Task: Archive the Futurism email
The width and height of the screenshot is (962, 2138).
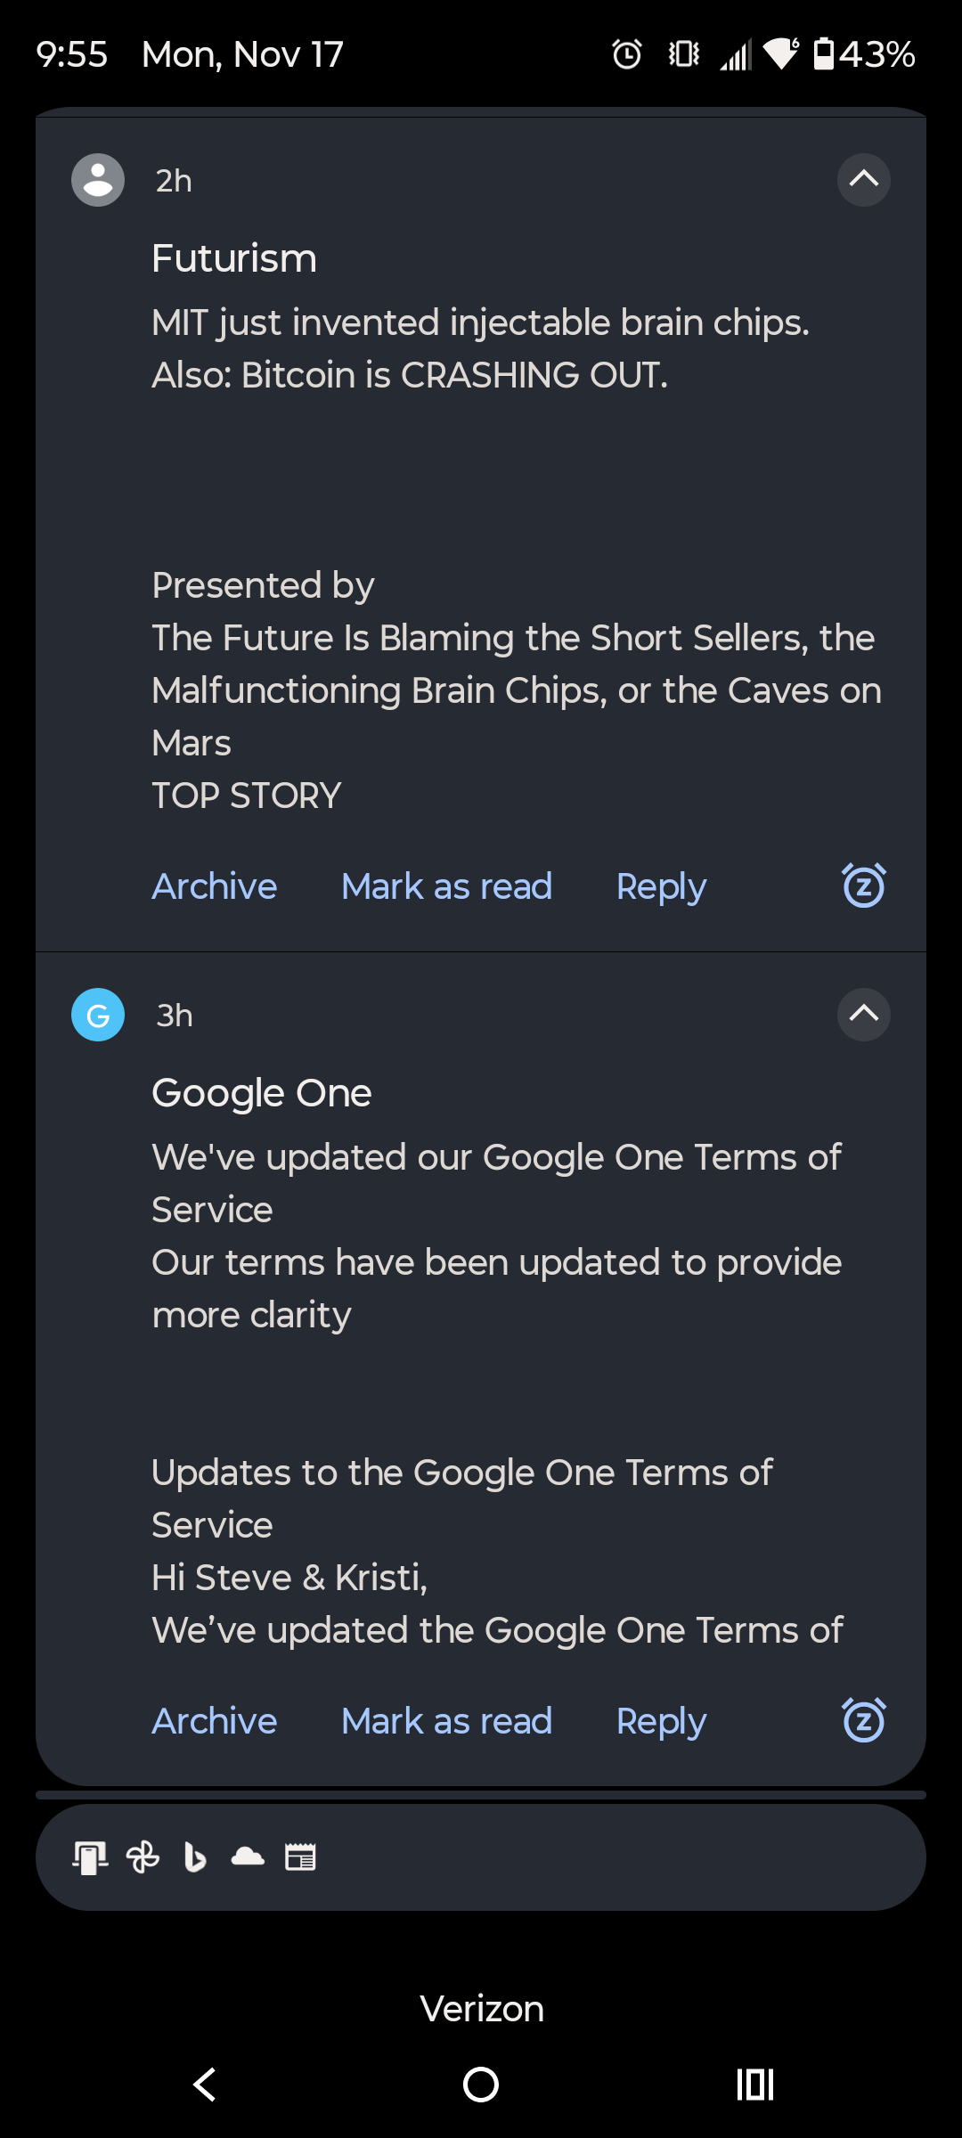Action: [215, 886]
